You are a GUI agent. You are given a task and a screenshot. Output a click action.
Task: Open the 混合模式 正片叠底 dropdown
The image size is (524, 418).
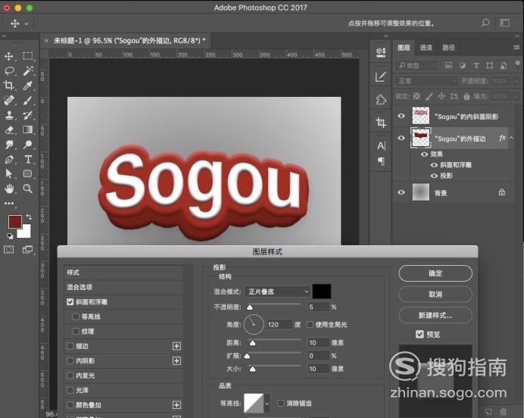[x=277, y=292]
